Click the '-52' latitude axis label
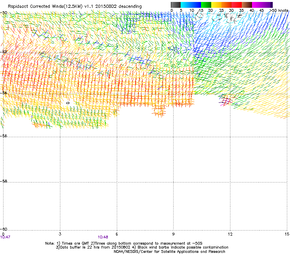The height and width of the screenshot is (254, 290). [4, 52]
